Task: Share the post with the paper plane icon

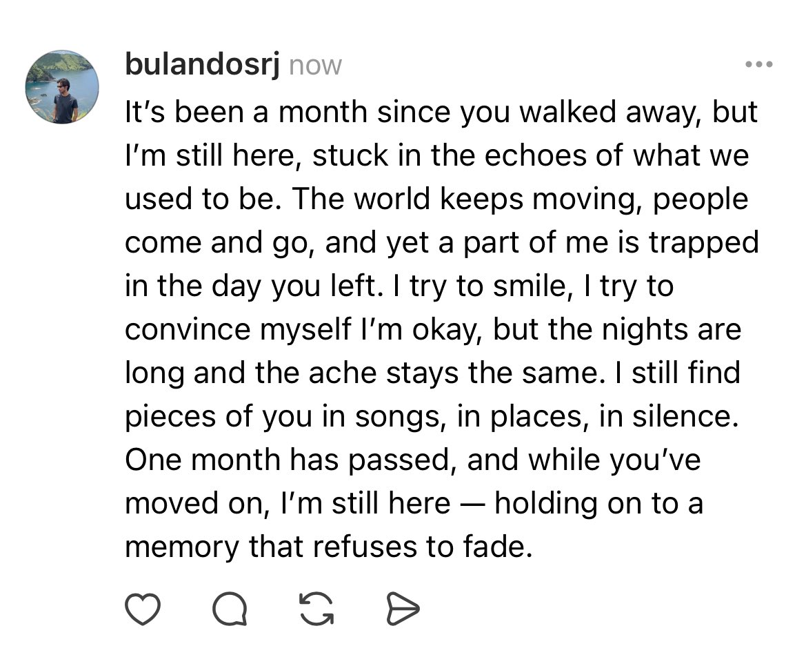Action: pos(403,609)
